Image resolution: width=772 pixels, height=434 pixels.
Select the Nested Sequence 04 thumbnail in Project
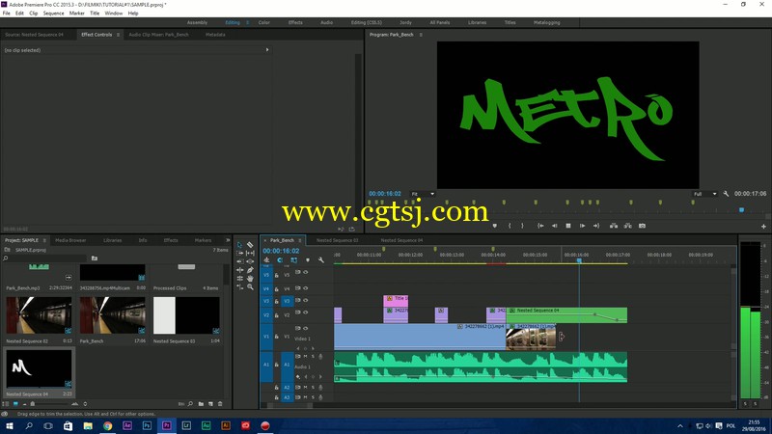[x=39, y=368]
